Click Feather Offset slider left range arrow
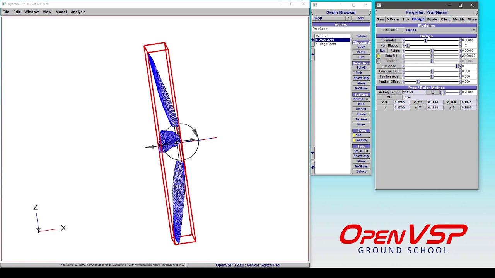The height and width of the screenshot is (278, 495). [x=403, y=81]
